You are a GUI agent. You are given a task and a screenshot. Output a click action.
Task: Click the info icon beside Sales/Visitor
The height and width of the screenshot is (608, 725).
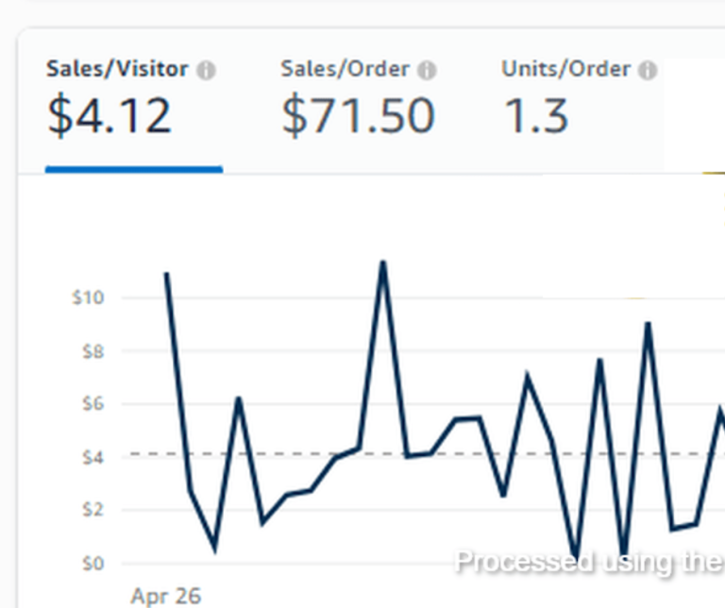point(207,71)
